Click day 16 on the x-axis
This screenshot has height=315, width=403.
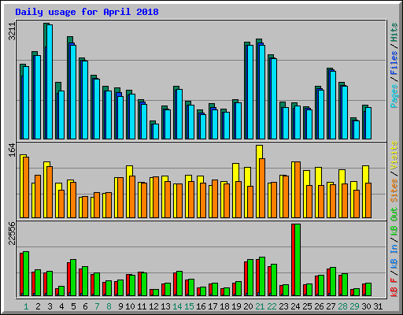pyautogui.click(x=201, y=306)
